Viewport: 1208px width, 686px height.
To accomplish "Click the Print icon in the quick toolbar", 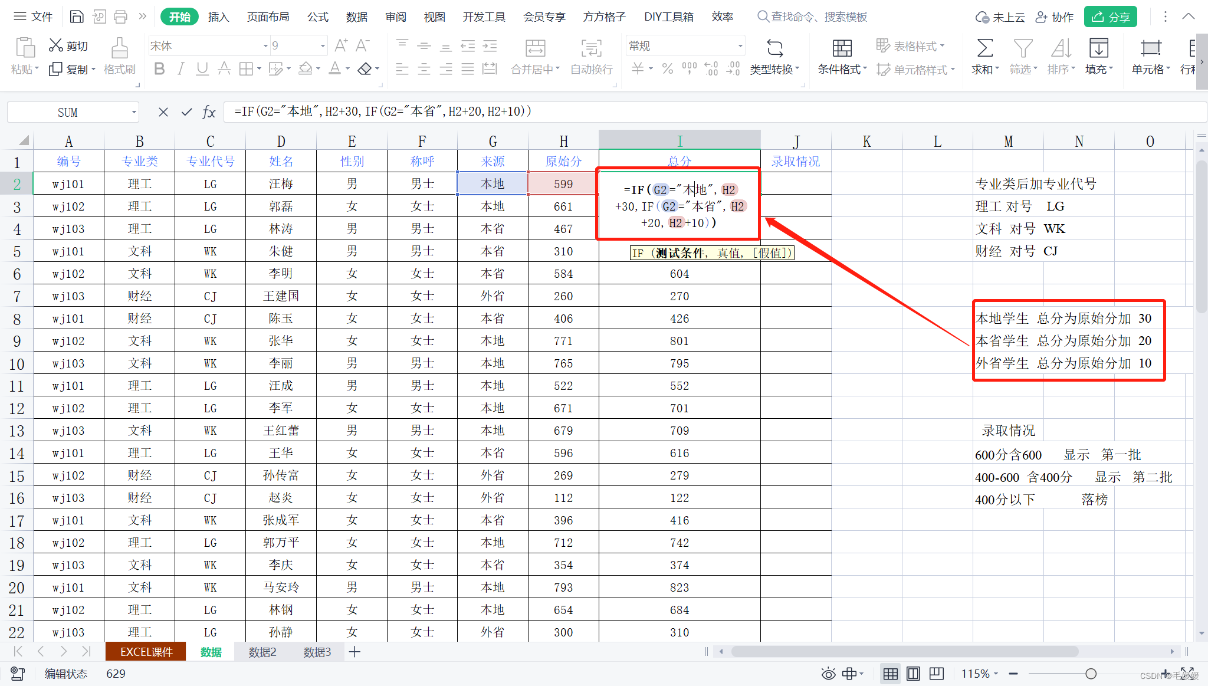I will coord(120,17).
